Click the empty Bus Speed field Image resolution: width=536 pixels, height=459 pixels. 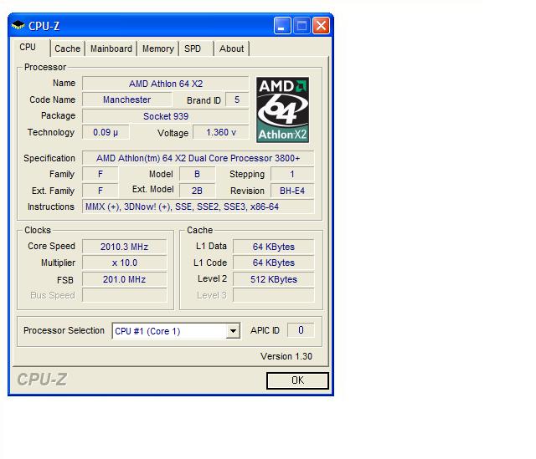click(x=125, y=295)
